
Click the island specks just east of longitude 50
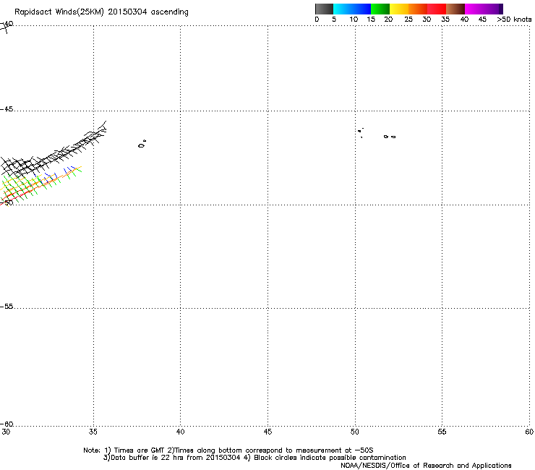click(x=361, y=132)
